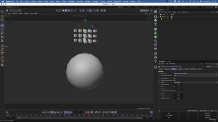Viewport: 218px width, 122px height.
Task: Open the Default preset dropdown in Attributes
Action: (x=212, y=67)
